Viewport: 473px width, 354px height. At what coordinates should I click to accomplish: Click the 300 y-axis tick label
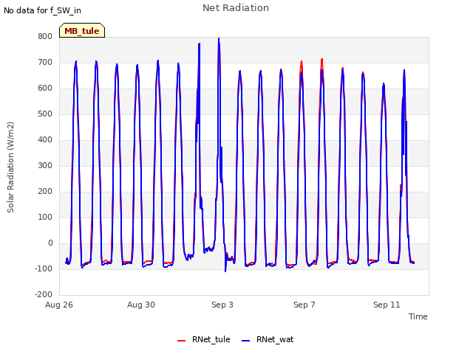point(45,165)
